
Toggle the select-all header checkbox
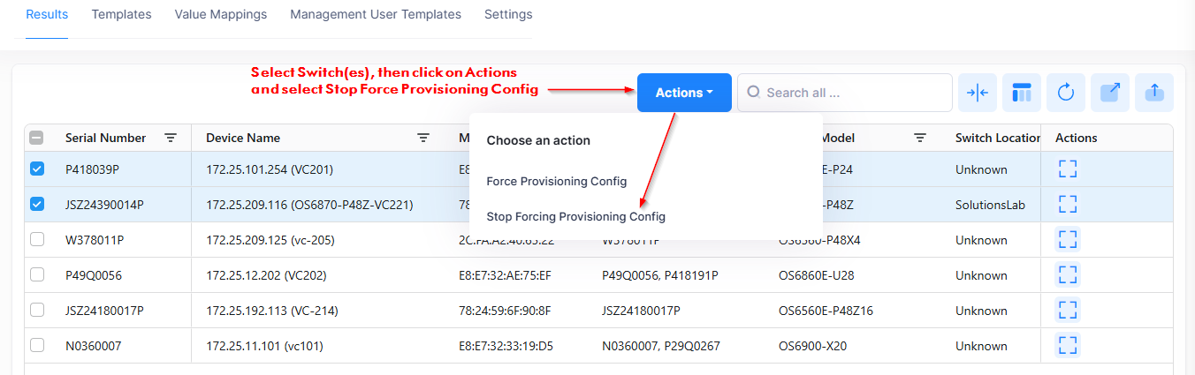coord(37,138)
